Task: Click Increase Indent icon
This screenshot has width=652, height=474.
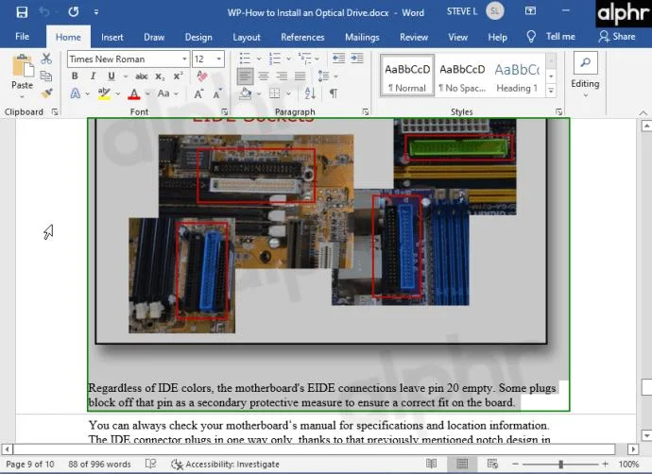Action: click(x=357, y=59)
